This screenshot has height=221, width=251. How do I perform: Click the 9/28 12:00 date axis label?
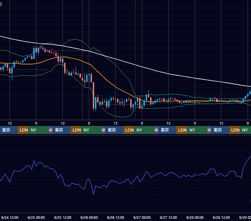(x=221, y=217)
